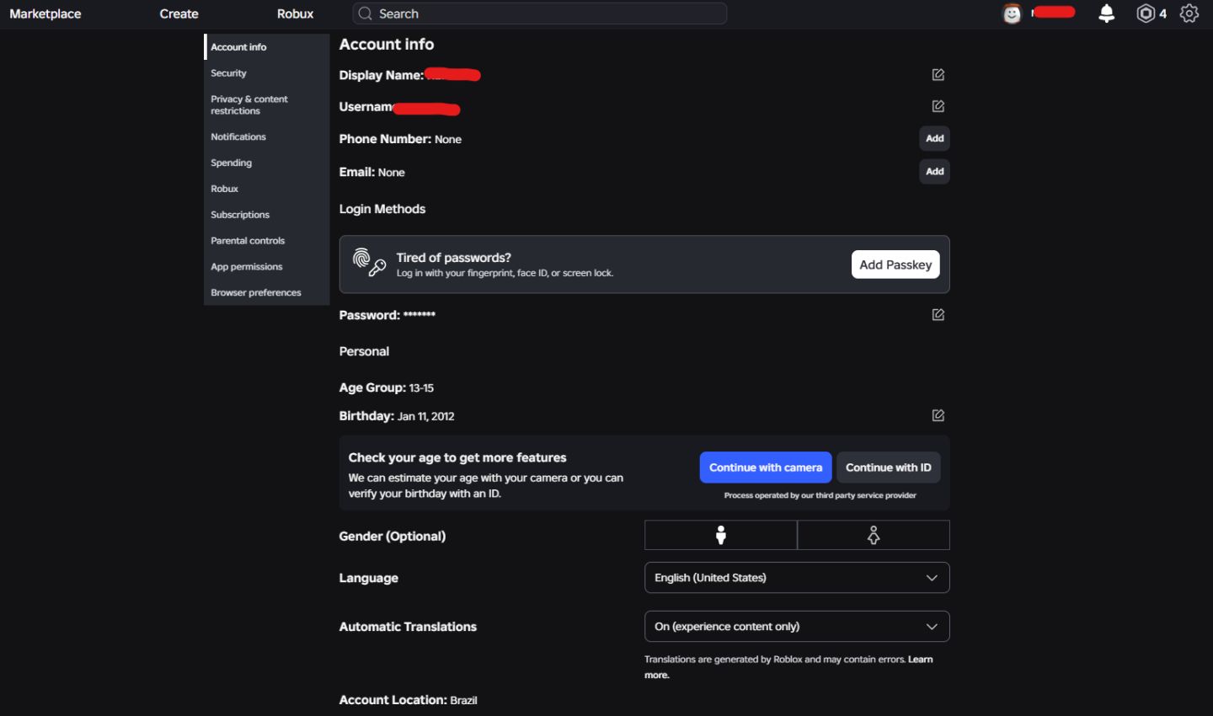Open Marketplace in top navigation
This screenshot has width=1213, height=716.
45,13
